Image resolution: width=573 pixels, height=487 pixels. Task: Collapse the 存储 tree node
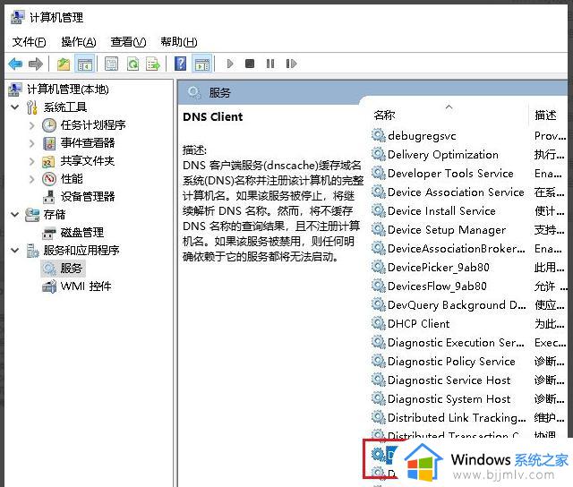click(x=15, y=215)
